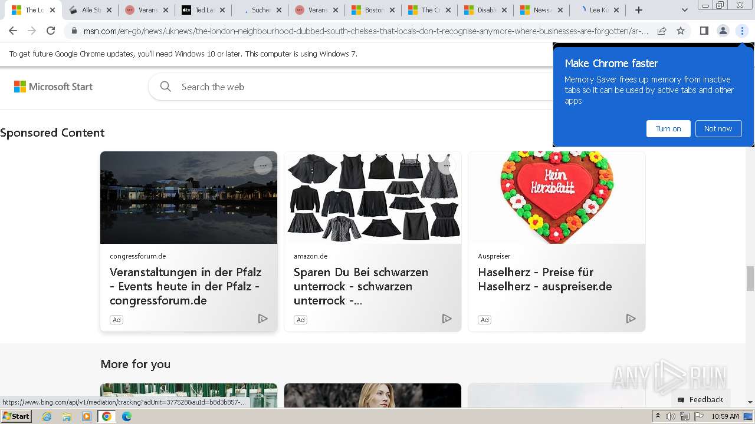Dismiss Memory Saver with Not now
Screen dimensions: 755x424
tap(718, 128)
